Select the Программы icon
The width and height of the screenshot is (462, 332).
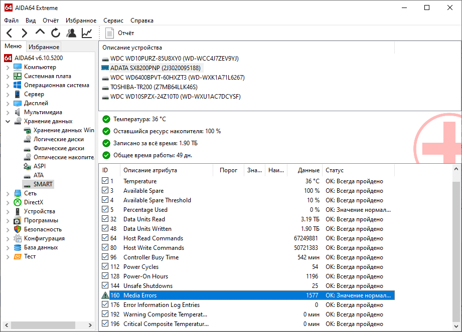(x=18, y=220)
